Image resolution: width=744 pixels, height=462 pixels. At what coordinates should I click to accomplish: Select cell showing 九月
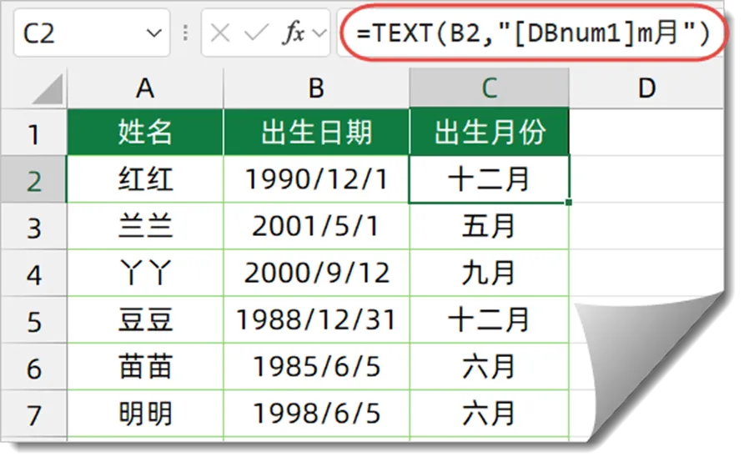point(490,274)
